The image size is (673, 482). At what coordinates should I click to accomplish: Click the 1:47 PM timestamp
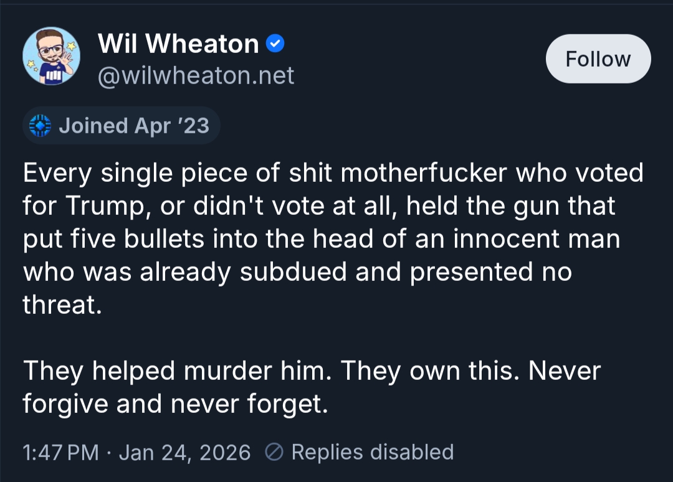coord(60,452)
